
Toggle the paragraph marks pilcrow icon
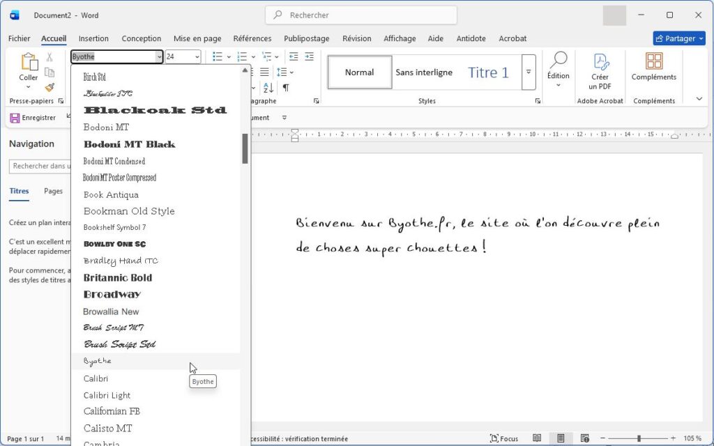[x=286, y=87]
